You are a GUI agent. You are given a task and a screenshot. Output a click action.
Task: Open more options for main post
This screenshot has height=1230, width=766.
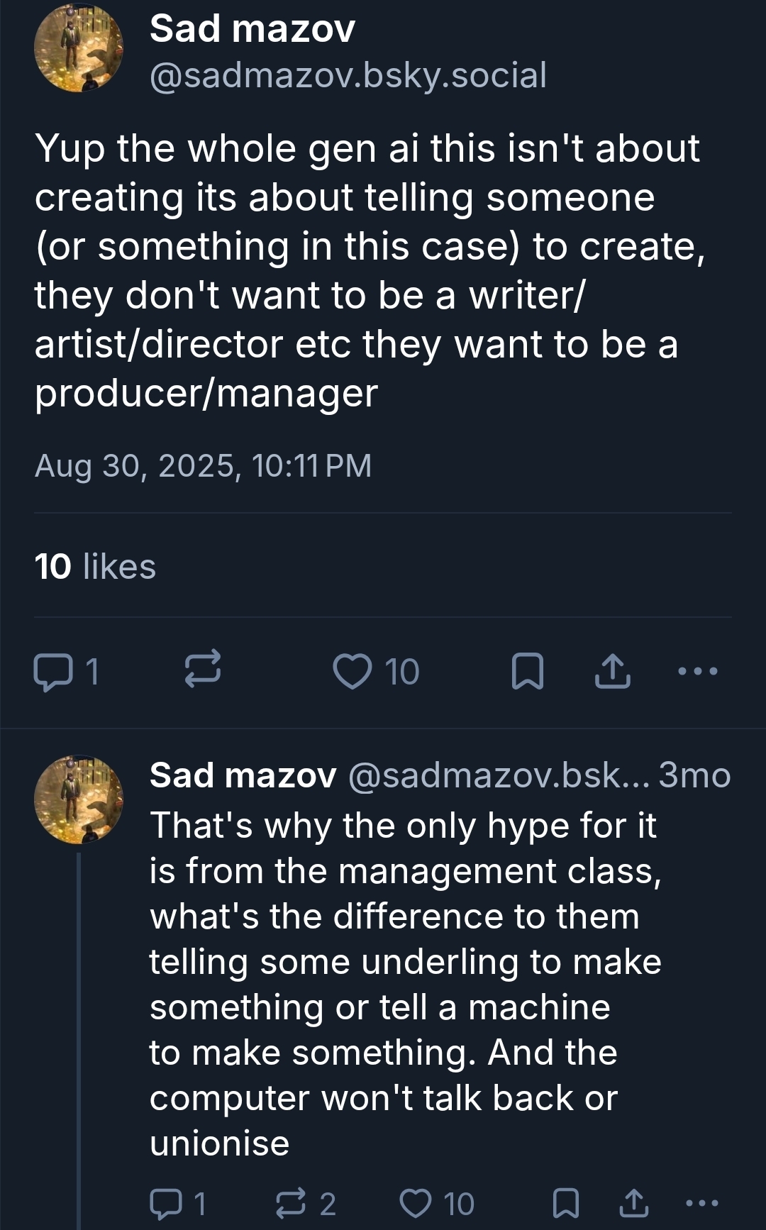[x=698, y=671]
